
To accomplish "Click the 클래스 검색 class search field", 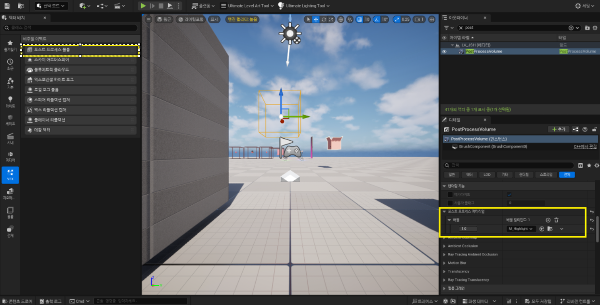I will point(70,27).
